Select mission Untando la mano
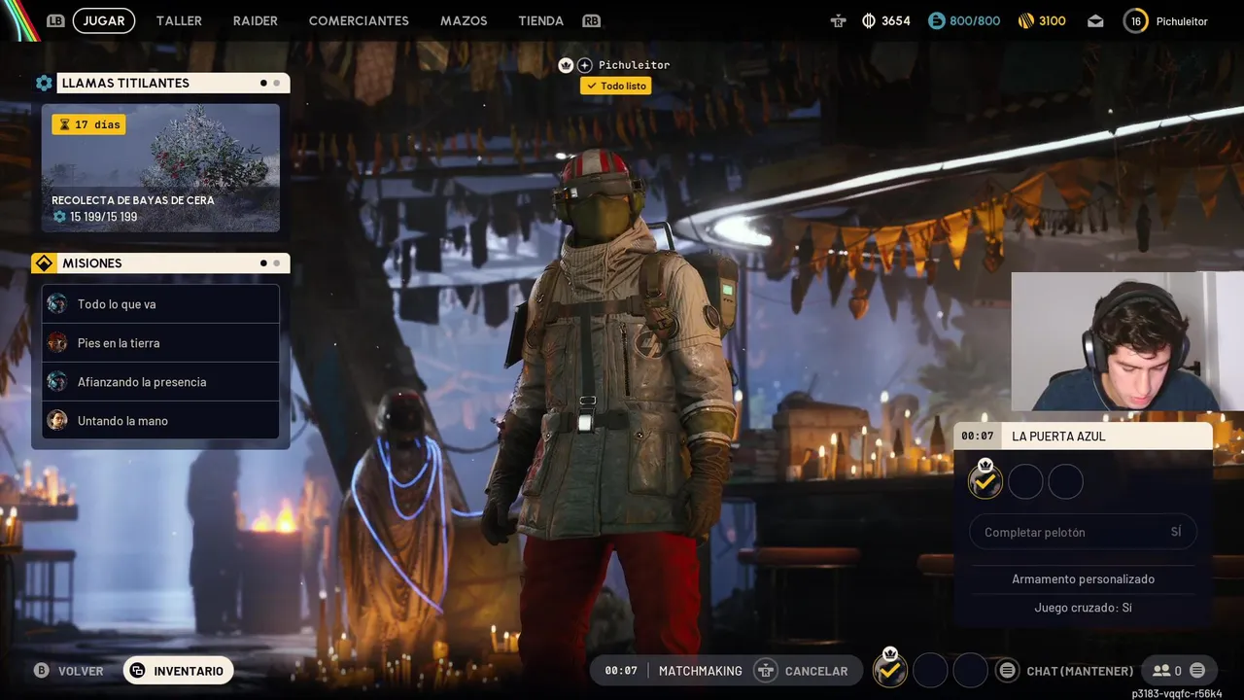Image resolution: width=1244 pixels, height=700 pixels. pyautogui.click(x=160, y=420)
